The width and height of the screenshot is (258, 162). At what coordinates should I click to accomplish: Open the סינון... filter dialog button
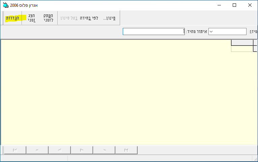tap(109, 18)
